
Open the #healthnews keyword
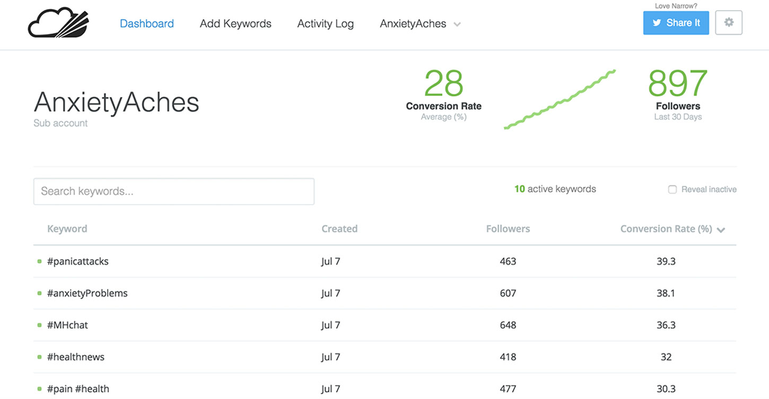(x=76, y=357)
